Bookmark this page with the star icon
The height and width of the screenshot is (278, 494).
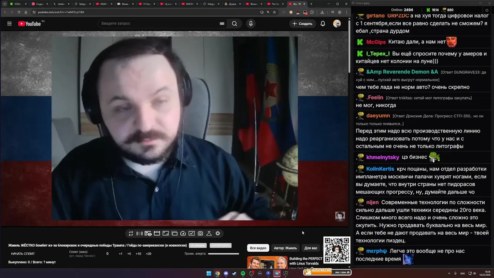click(x=274, y=12)
